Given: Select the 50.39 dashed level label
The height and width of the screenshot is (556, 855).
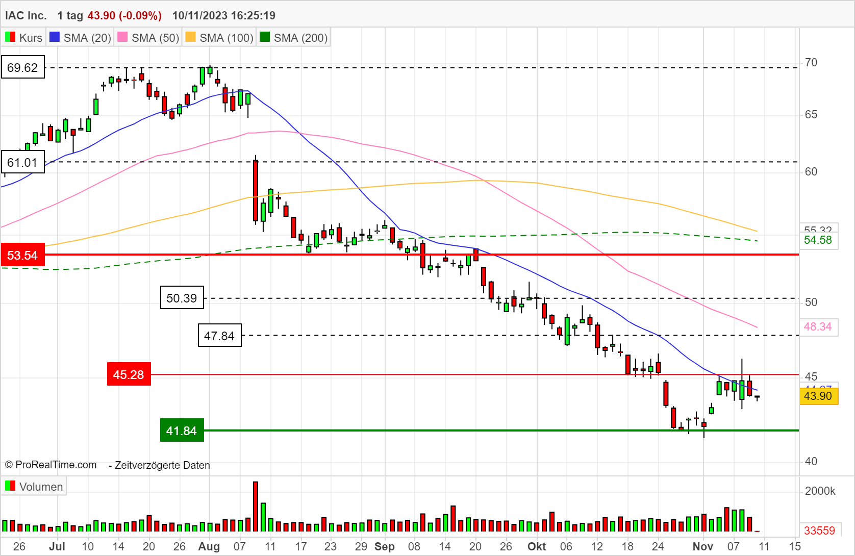Looking at the screenshot, I should tap(182, 298).
